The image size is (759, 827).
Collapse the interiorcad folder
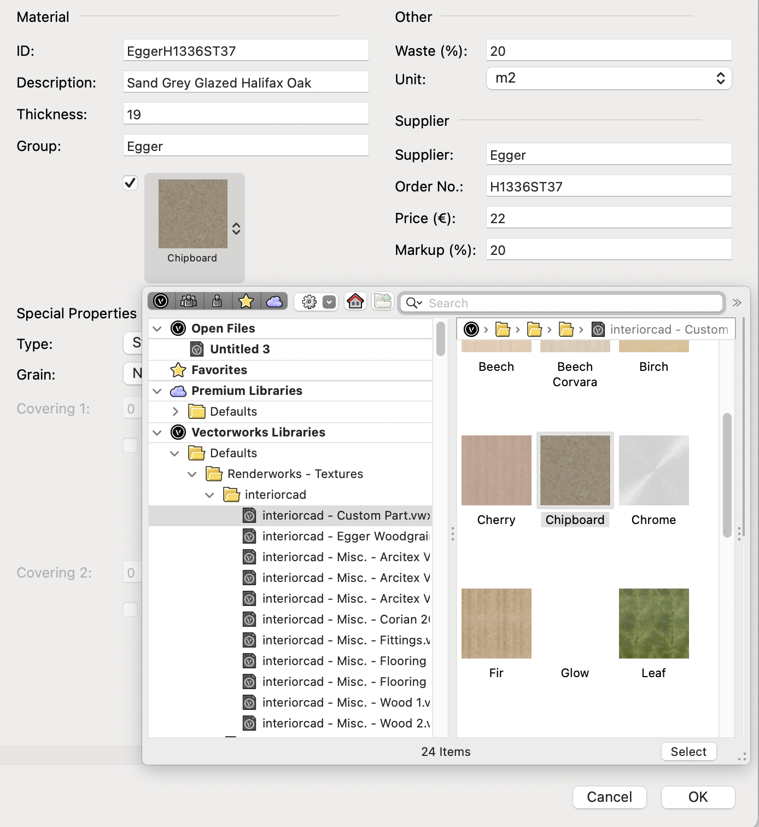210,495
